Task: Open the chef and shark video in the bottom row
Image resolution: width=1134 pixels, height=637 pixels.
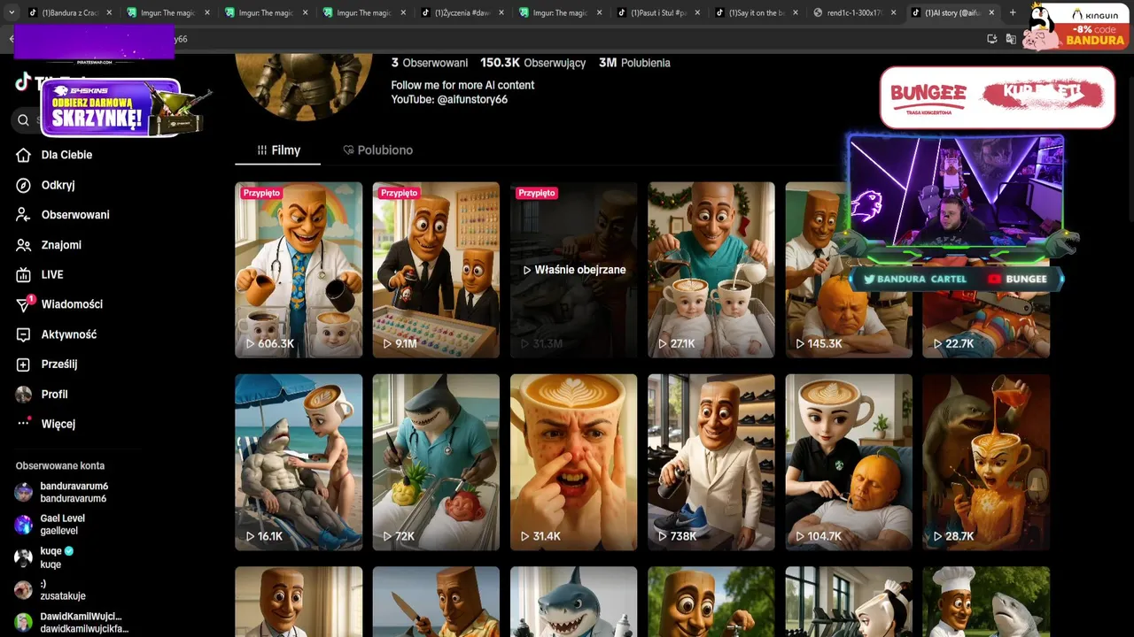Action: (x=986, y=602)
